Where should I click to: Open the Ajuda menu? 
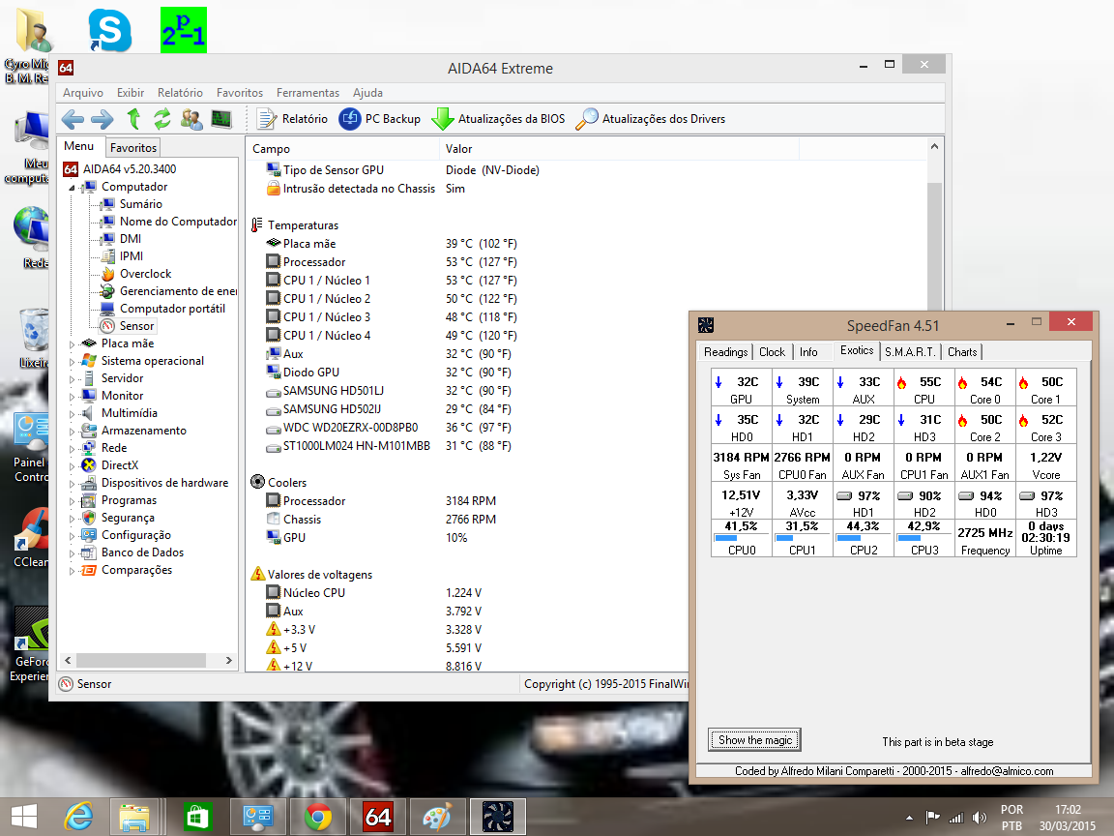367,93
